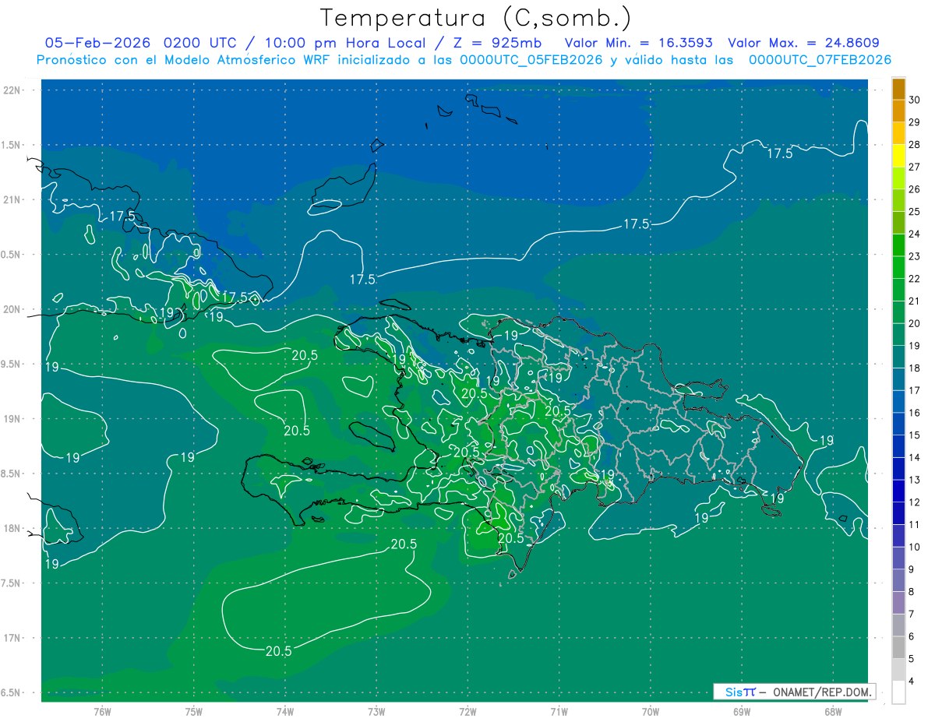Viewport: 935px width, 722px height.
Task: Click the "0000UTC_05FEB2026" initialization timestamp
Action: [x=531, y=59]
